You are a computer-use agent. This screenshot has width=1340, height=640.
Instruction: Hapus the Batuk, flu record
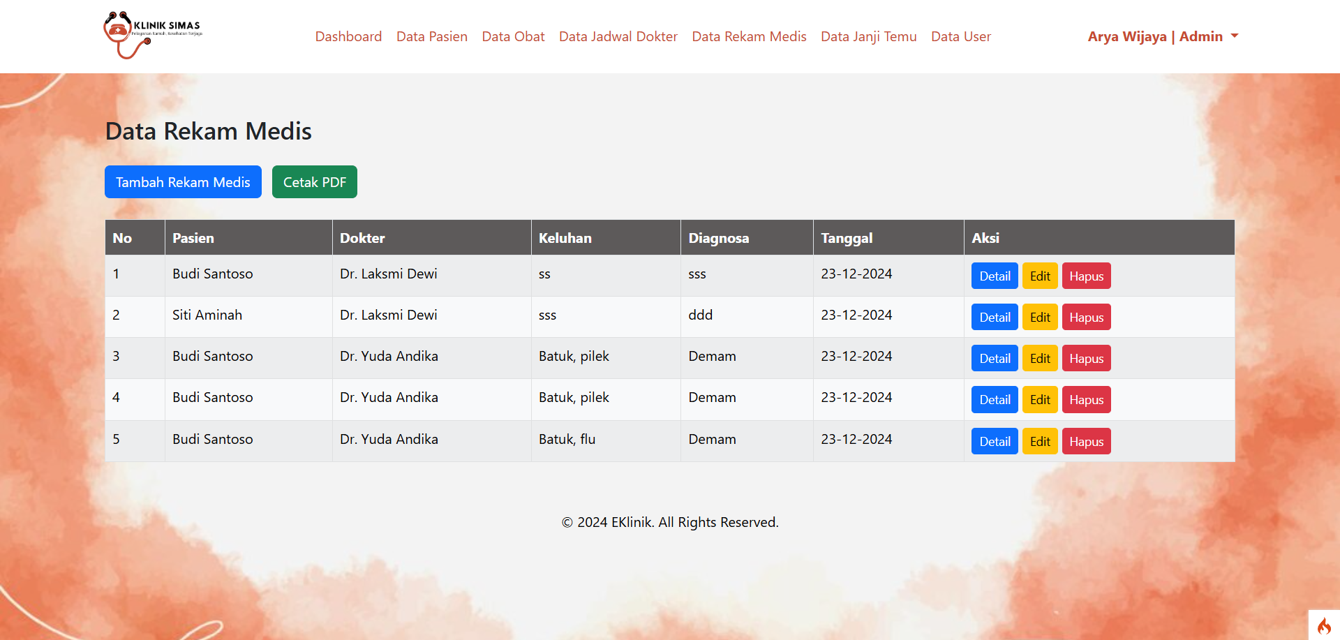(1086, 441)
